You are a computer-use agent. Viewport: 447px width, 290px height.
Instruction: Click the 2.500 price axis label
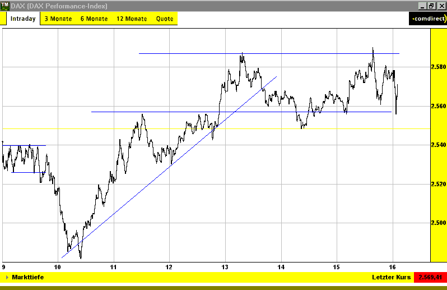(x=439, y=223)
